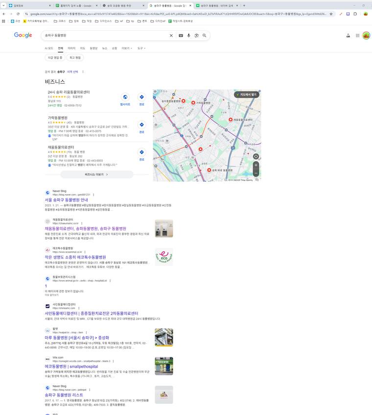Open 마루 동물병원 [서울시 송파구] link
Screen dimensions: 372x415
77,338
